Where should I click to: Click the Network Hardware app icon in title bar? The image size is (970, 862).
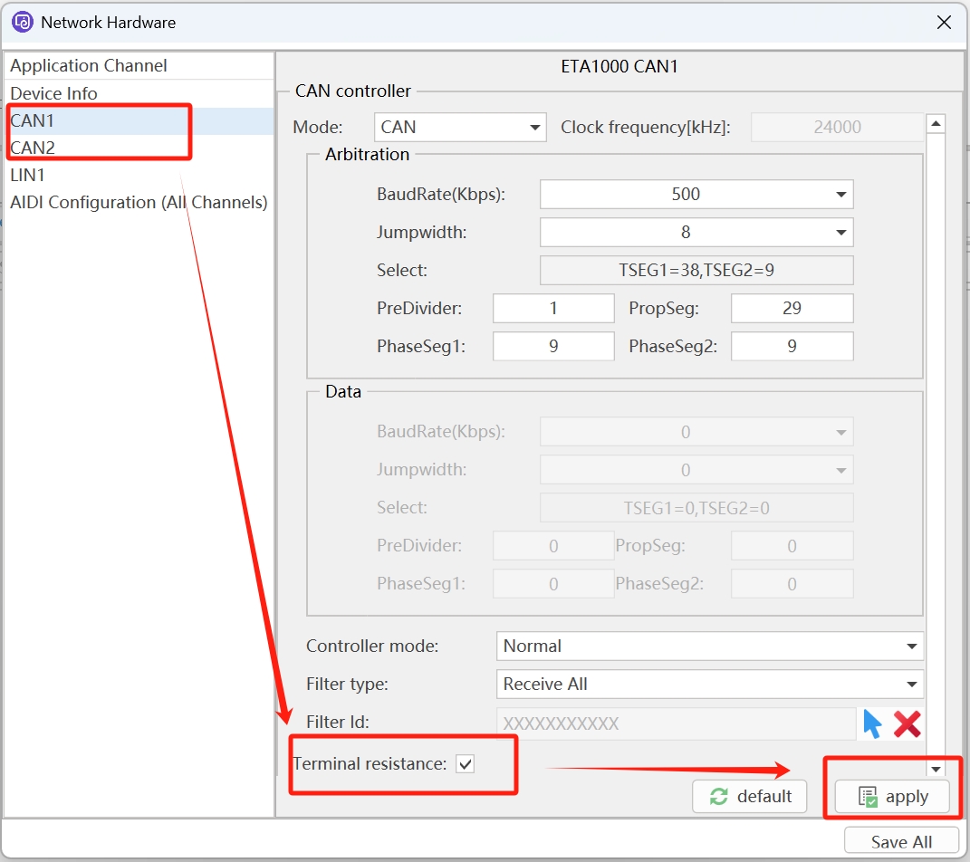point(23,23)
